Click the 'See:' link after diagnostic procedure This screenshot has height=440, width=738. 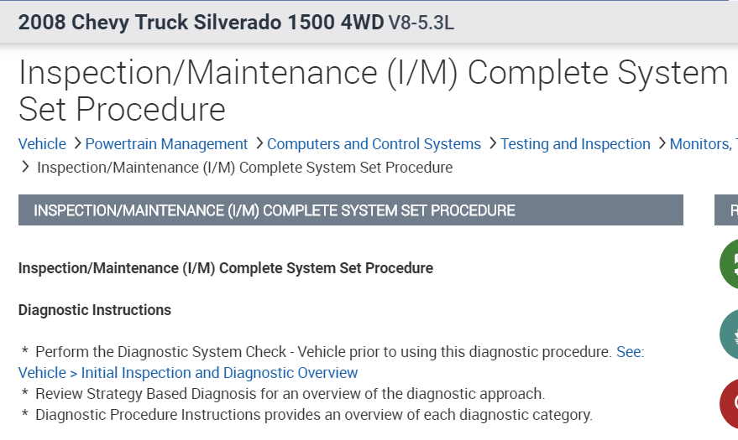630,352
